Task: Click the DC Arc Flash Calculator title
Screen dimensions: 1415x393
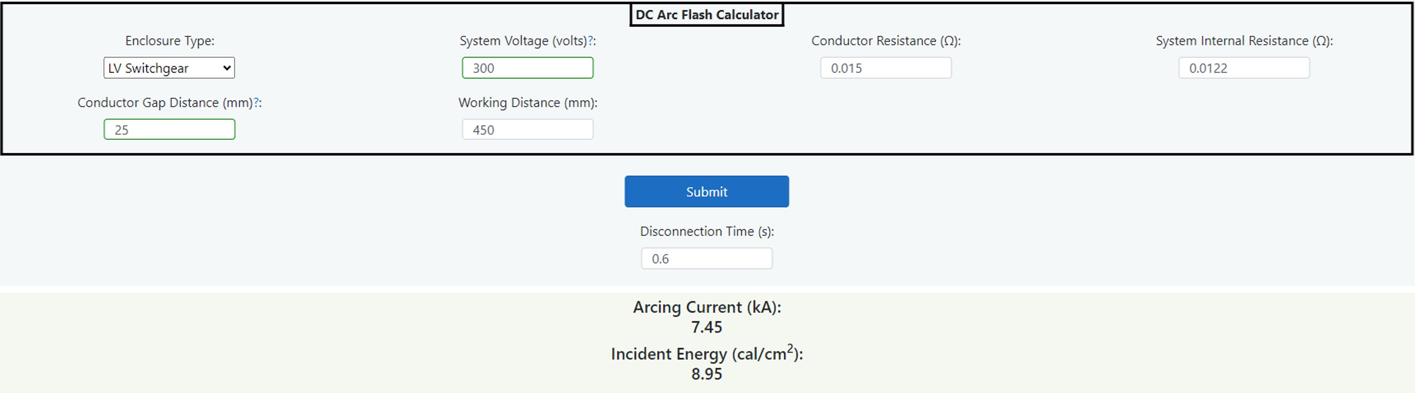Action: [x=706, y=14]
